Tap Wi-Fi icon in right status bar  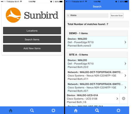point(86,1)
